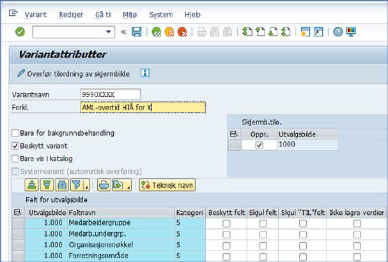Screen dimensions: 388x262
Task: Click the Feltnavn column header
Action: (x=121, y=212)
